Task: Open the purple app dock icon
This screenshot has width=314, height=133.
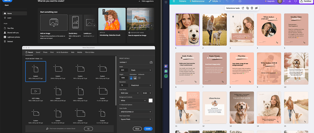Action: click(x=166, y=66)
